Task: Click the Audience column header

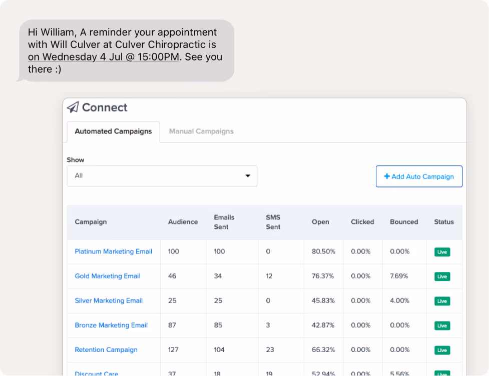Action: pos(183,222)
